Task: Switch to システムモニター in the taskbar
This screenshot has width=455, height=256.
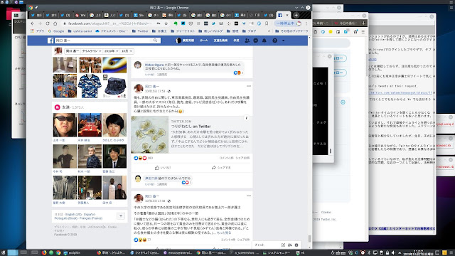Action: (276, 253)
